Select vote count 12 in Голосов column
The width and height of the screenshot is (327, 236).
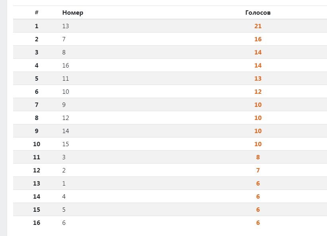point(258,92)
